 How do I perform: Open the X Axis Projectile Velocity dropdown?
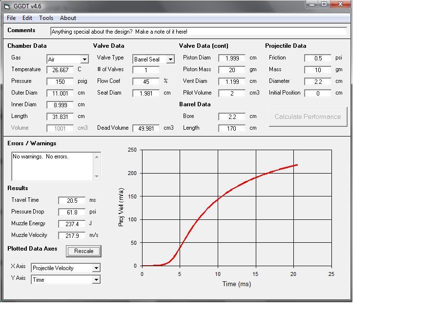click(x=96, y=268)
